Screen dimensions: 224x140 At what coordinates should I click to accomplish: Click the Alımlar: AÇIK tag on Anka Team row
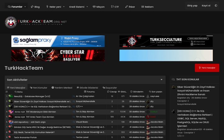coord(20,117)
